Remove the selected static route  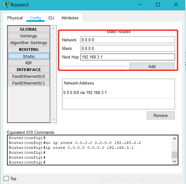161,115
